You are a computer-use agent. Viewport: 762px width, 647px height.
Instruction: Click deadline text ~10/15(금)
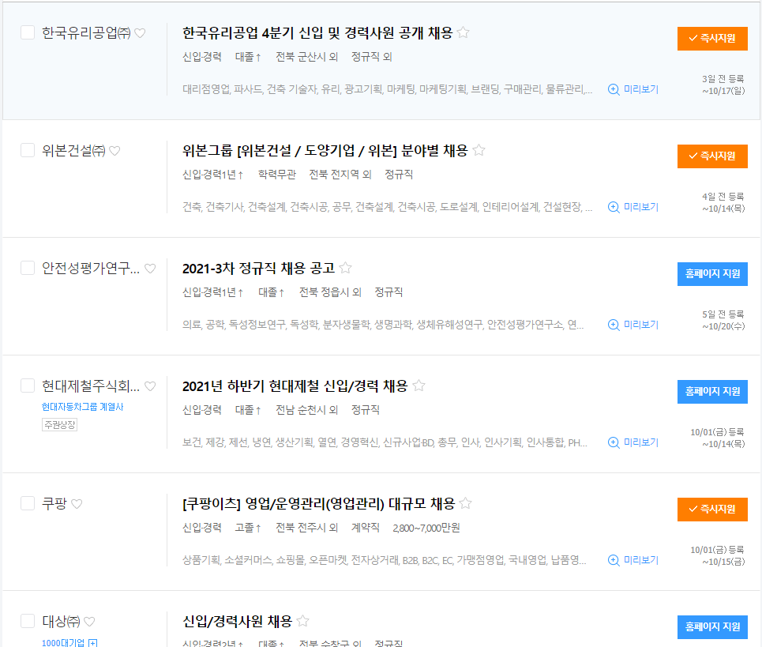(x=723, y=562)
